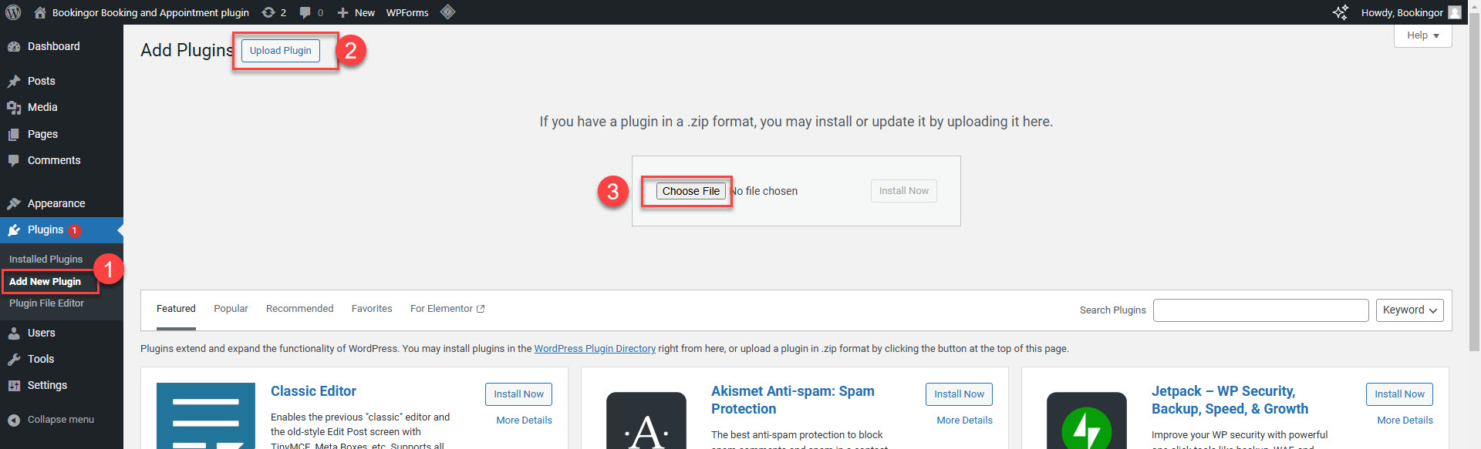This screenshot has height=449, width=1481.
Task: Click the Upload Plugin button
Action: point(281,51)
